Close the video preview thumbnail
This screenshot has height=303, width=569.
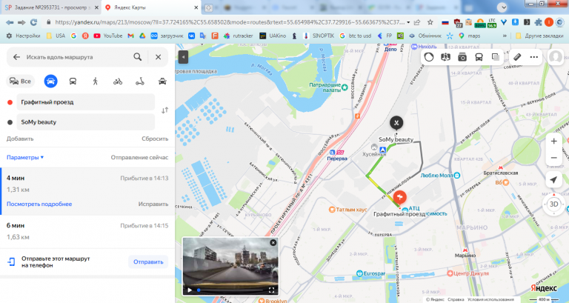click(x=273, y=242)
